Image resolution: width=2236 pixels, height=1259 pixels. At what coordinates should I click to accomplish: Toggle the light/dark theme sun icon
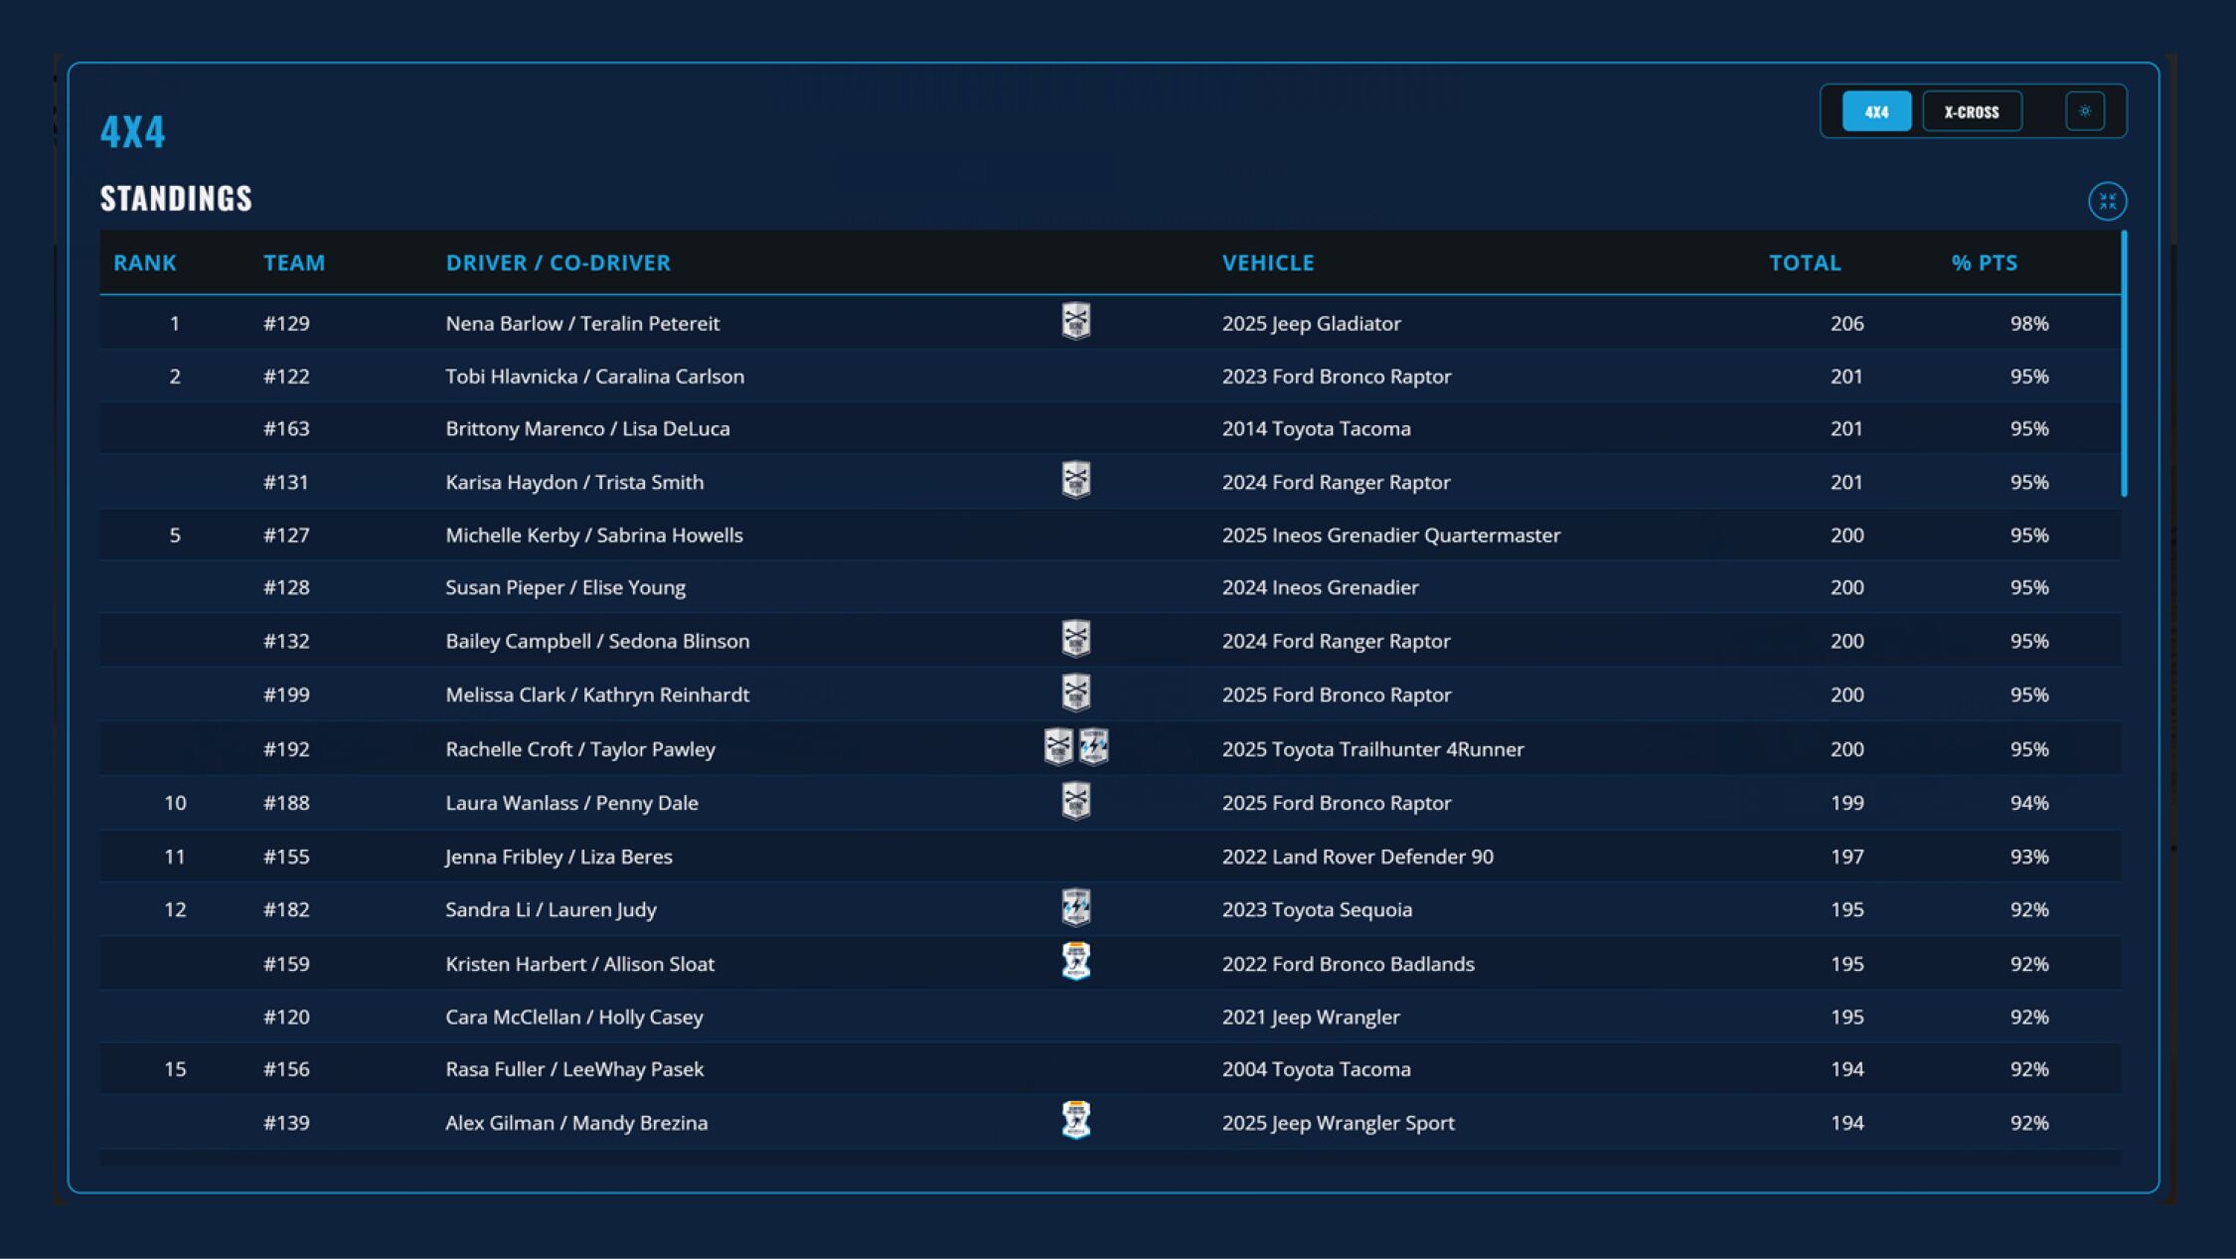point(2084,111)
